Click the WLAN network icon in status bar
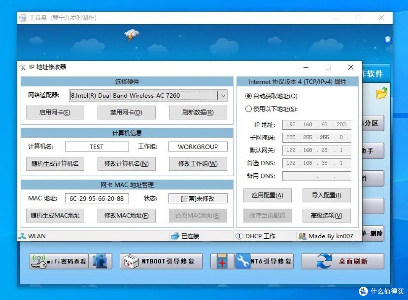The height and width of the screenshot is (300, 408). [22, 236]
